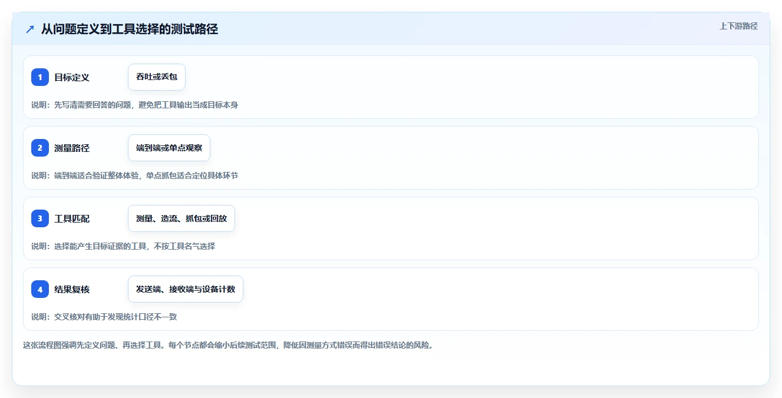Click the title 从问题定义到工具选择的测试路径

[130, 29]
